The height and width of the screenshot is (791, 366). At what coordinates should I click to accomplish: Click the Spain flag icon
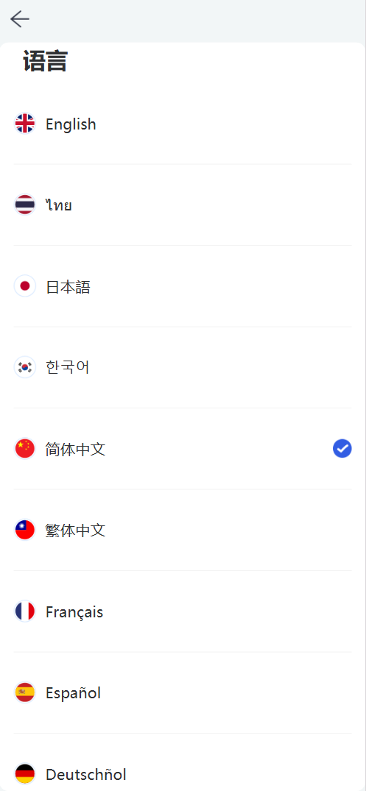(x=25, y=692)
